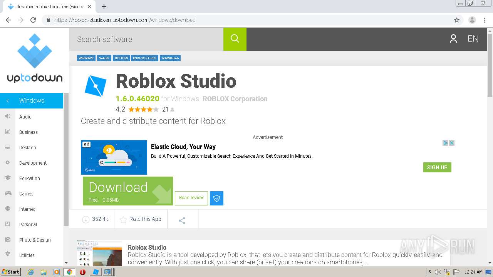Image resolution: width=493 pixels, height=277 pixels.
Task: Open a new browser tab
Action: 104,7
